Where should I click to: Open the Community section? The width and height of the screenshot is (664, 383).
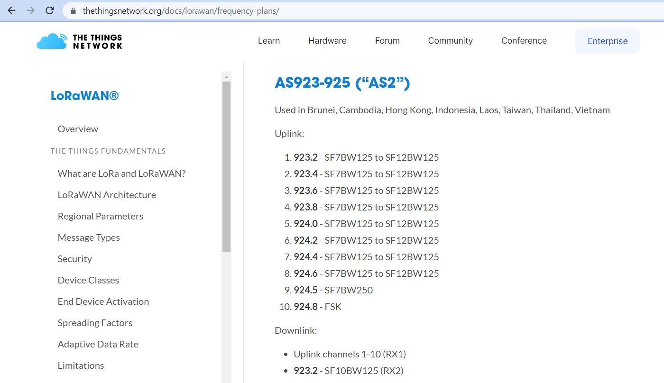(x=450, y=41)
